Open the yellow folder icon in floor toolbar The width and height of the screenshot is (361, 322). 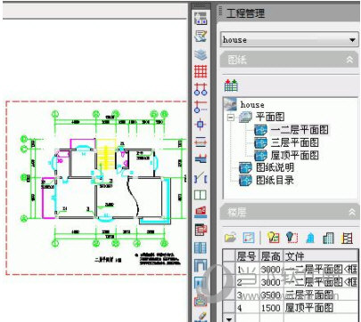(x=230, y=237)
